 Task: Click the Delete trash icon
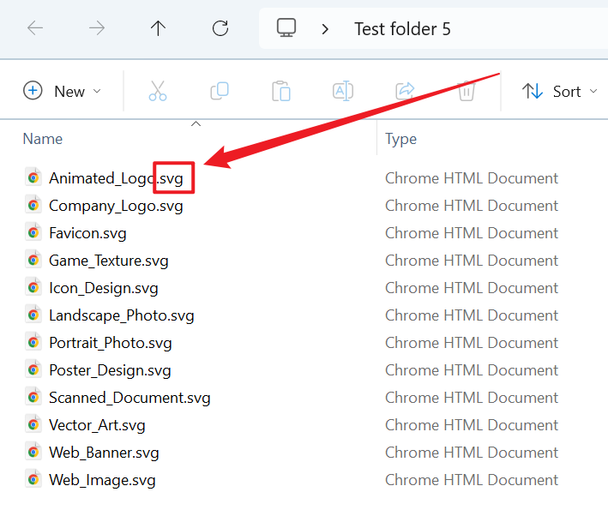click(x=467, y=91)
